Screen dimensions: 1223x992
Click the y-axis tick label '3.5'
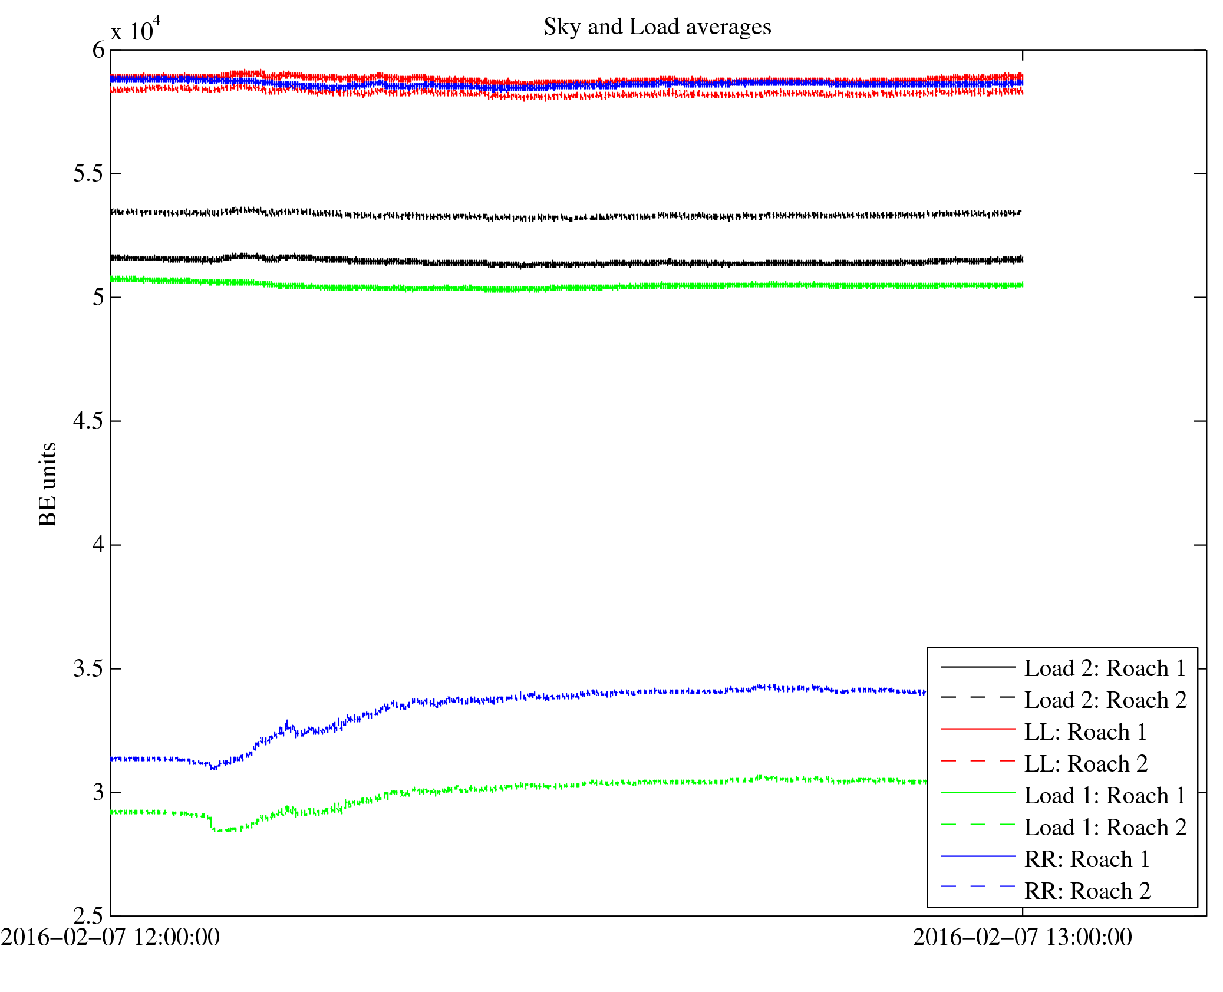tap(88, 669)
